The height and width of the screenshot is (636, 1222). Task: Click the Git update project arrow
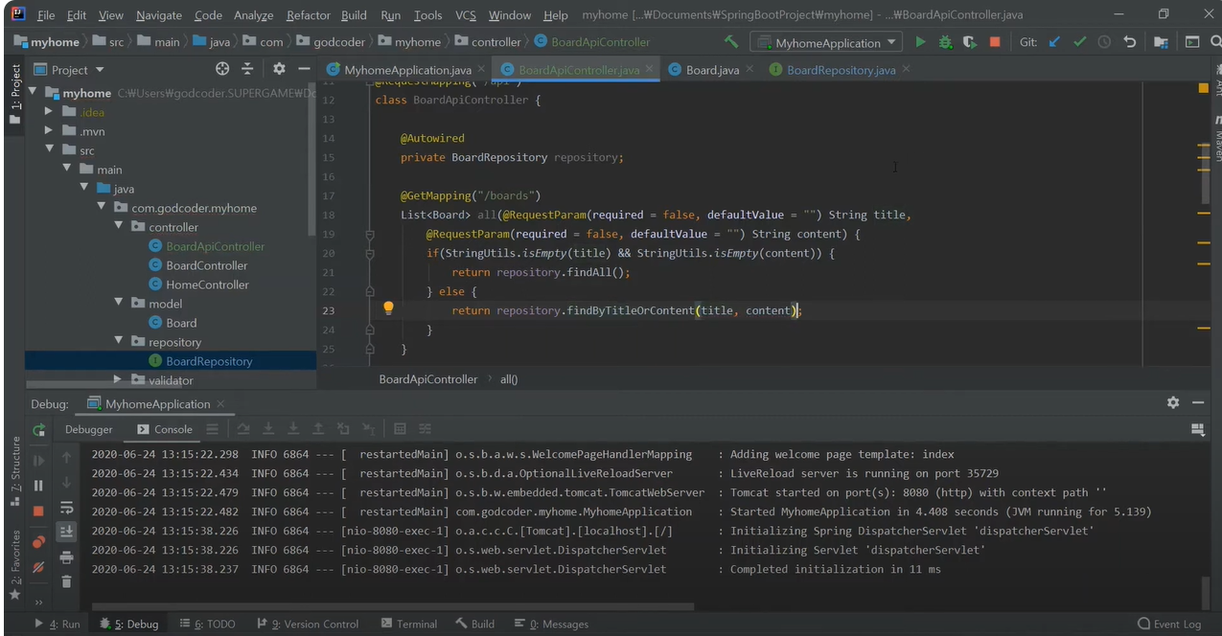pos(1055,42)
